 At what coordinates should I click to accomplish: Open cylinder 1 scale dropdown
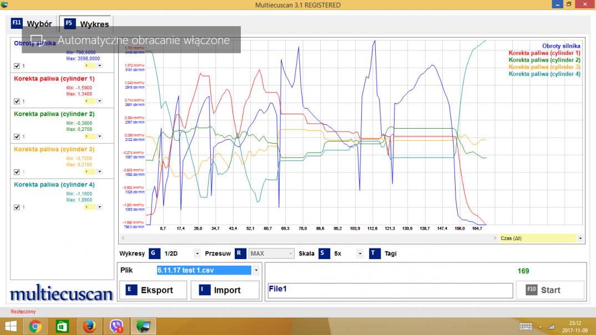99,101
